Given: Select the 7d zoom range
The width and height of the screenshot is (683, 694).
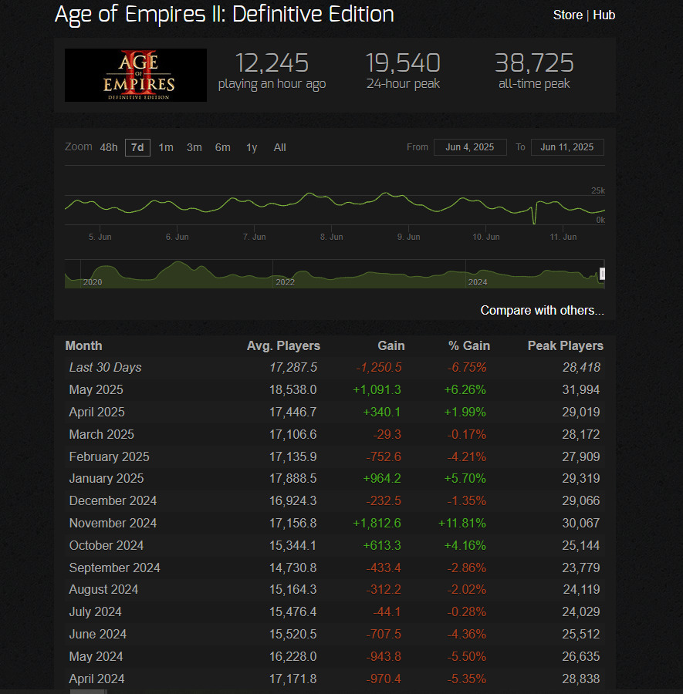Looking at the screenshot, I should pyautogui.click(x=137, y=147).
